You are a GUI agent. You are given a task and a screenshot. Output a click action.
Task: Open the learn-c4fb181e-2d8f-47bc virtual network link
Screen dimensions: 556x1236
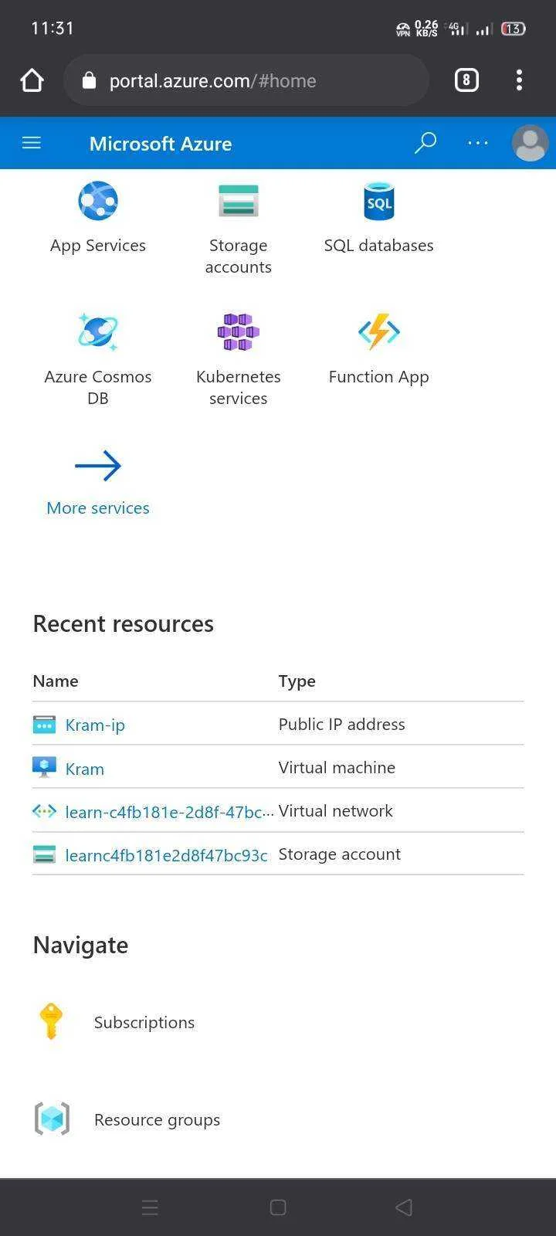pyautogui.click(x=169, y=812)
